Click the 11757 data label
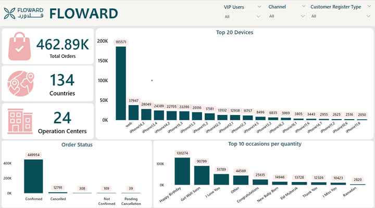 pyautogui.click(x=248, y=111)
